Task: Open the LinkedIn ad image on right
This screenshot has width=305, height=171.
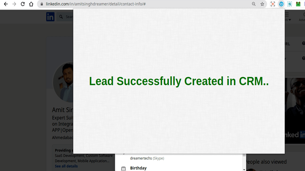Action: click(295, 111)
